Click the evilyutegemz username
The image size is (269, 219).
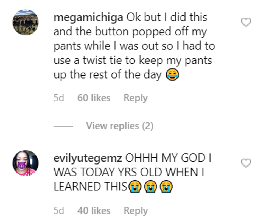(x=88, y=158)
